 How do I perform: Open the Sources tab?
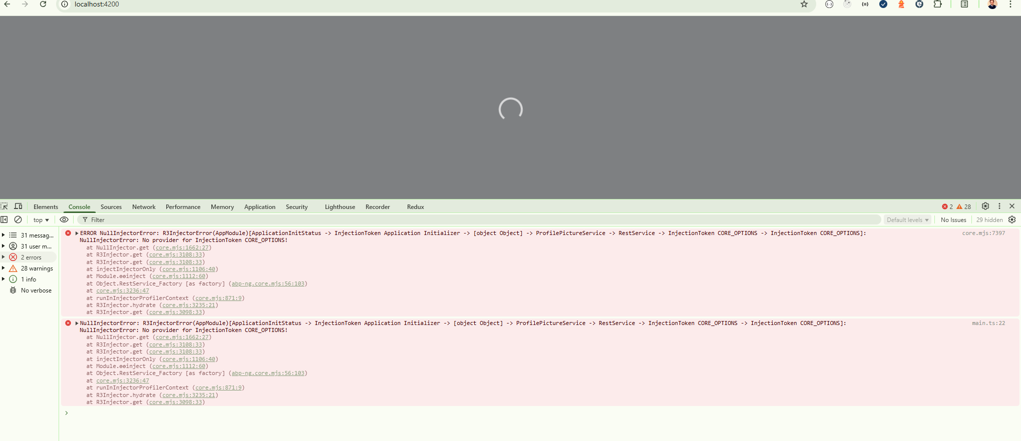point(111,207)
